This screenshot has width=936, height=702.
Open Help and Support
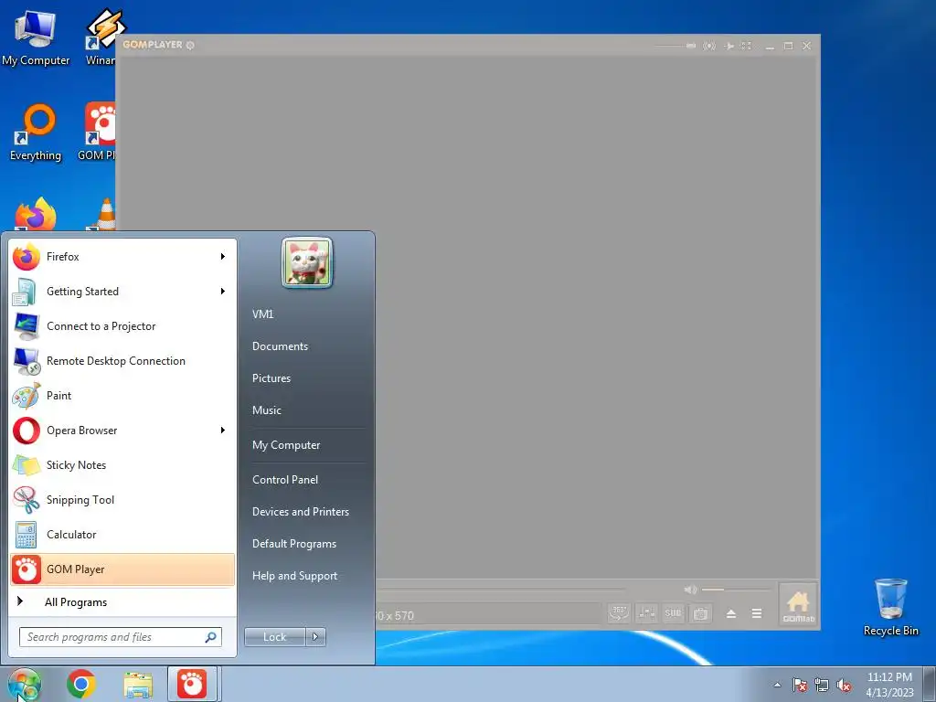coord(295,576)
